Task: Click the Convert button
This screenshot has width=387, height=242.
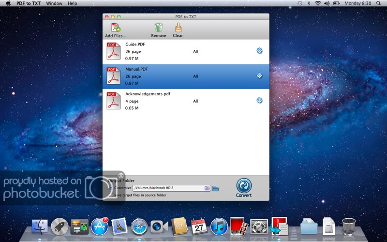Action: click(x=244, y=188)
